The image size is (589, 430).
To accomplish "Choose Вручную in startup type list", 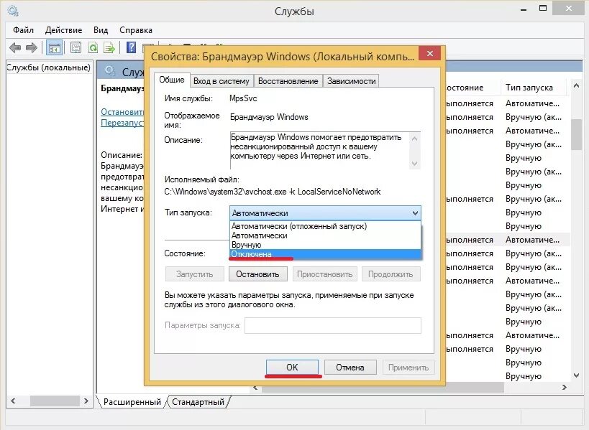I will 325,245.
